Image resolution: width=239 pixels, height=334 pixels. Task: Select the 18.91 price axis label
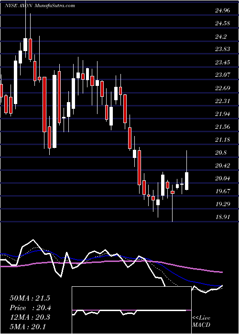(x=222, y=217)
